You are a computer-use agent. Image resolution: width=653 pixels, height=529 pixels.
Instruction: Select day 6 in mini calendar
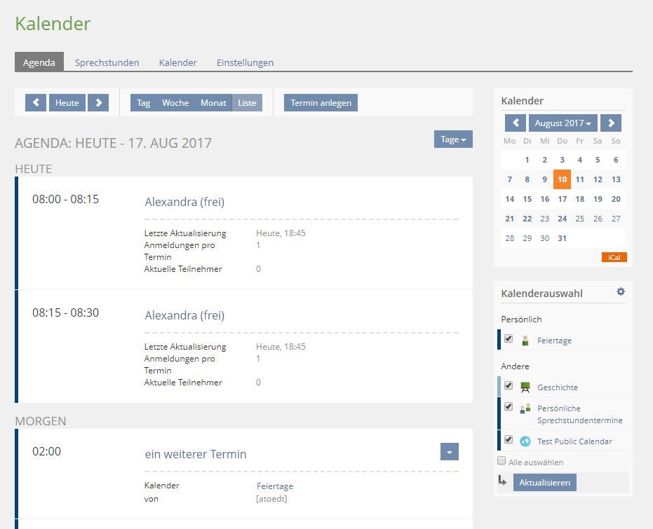[616, 160]
